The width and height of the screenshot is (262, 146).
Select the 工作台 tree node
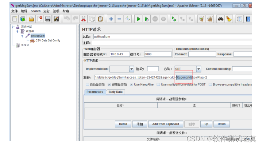pos(25,45)
